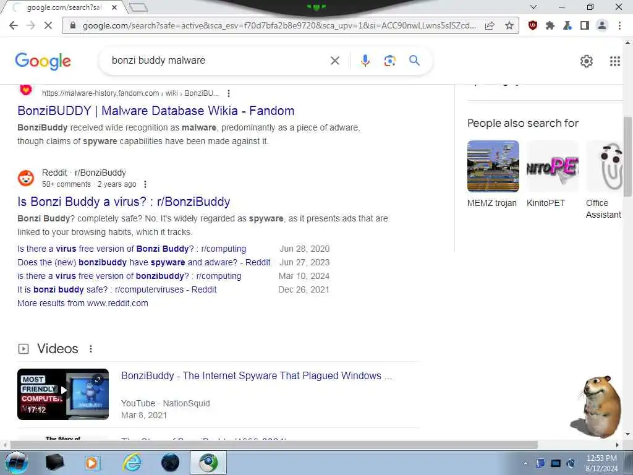The height and width of the screenshot is (475, 633).
Task: Click the horizontal page scrollbar
Action: [x=274, y=445]
